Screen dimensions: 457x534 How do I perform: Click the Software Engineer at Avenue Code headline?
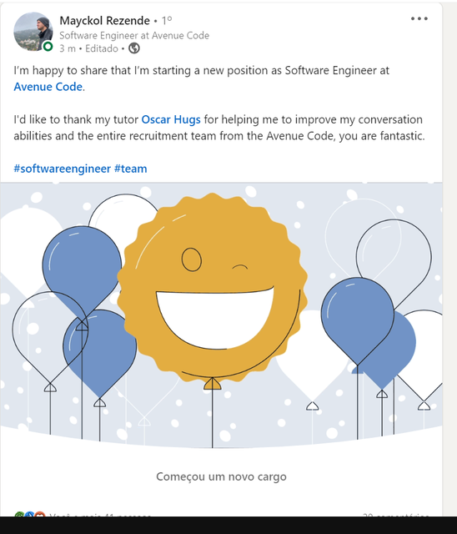pos(134,35)
